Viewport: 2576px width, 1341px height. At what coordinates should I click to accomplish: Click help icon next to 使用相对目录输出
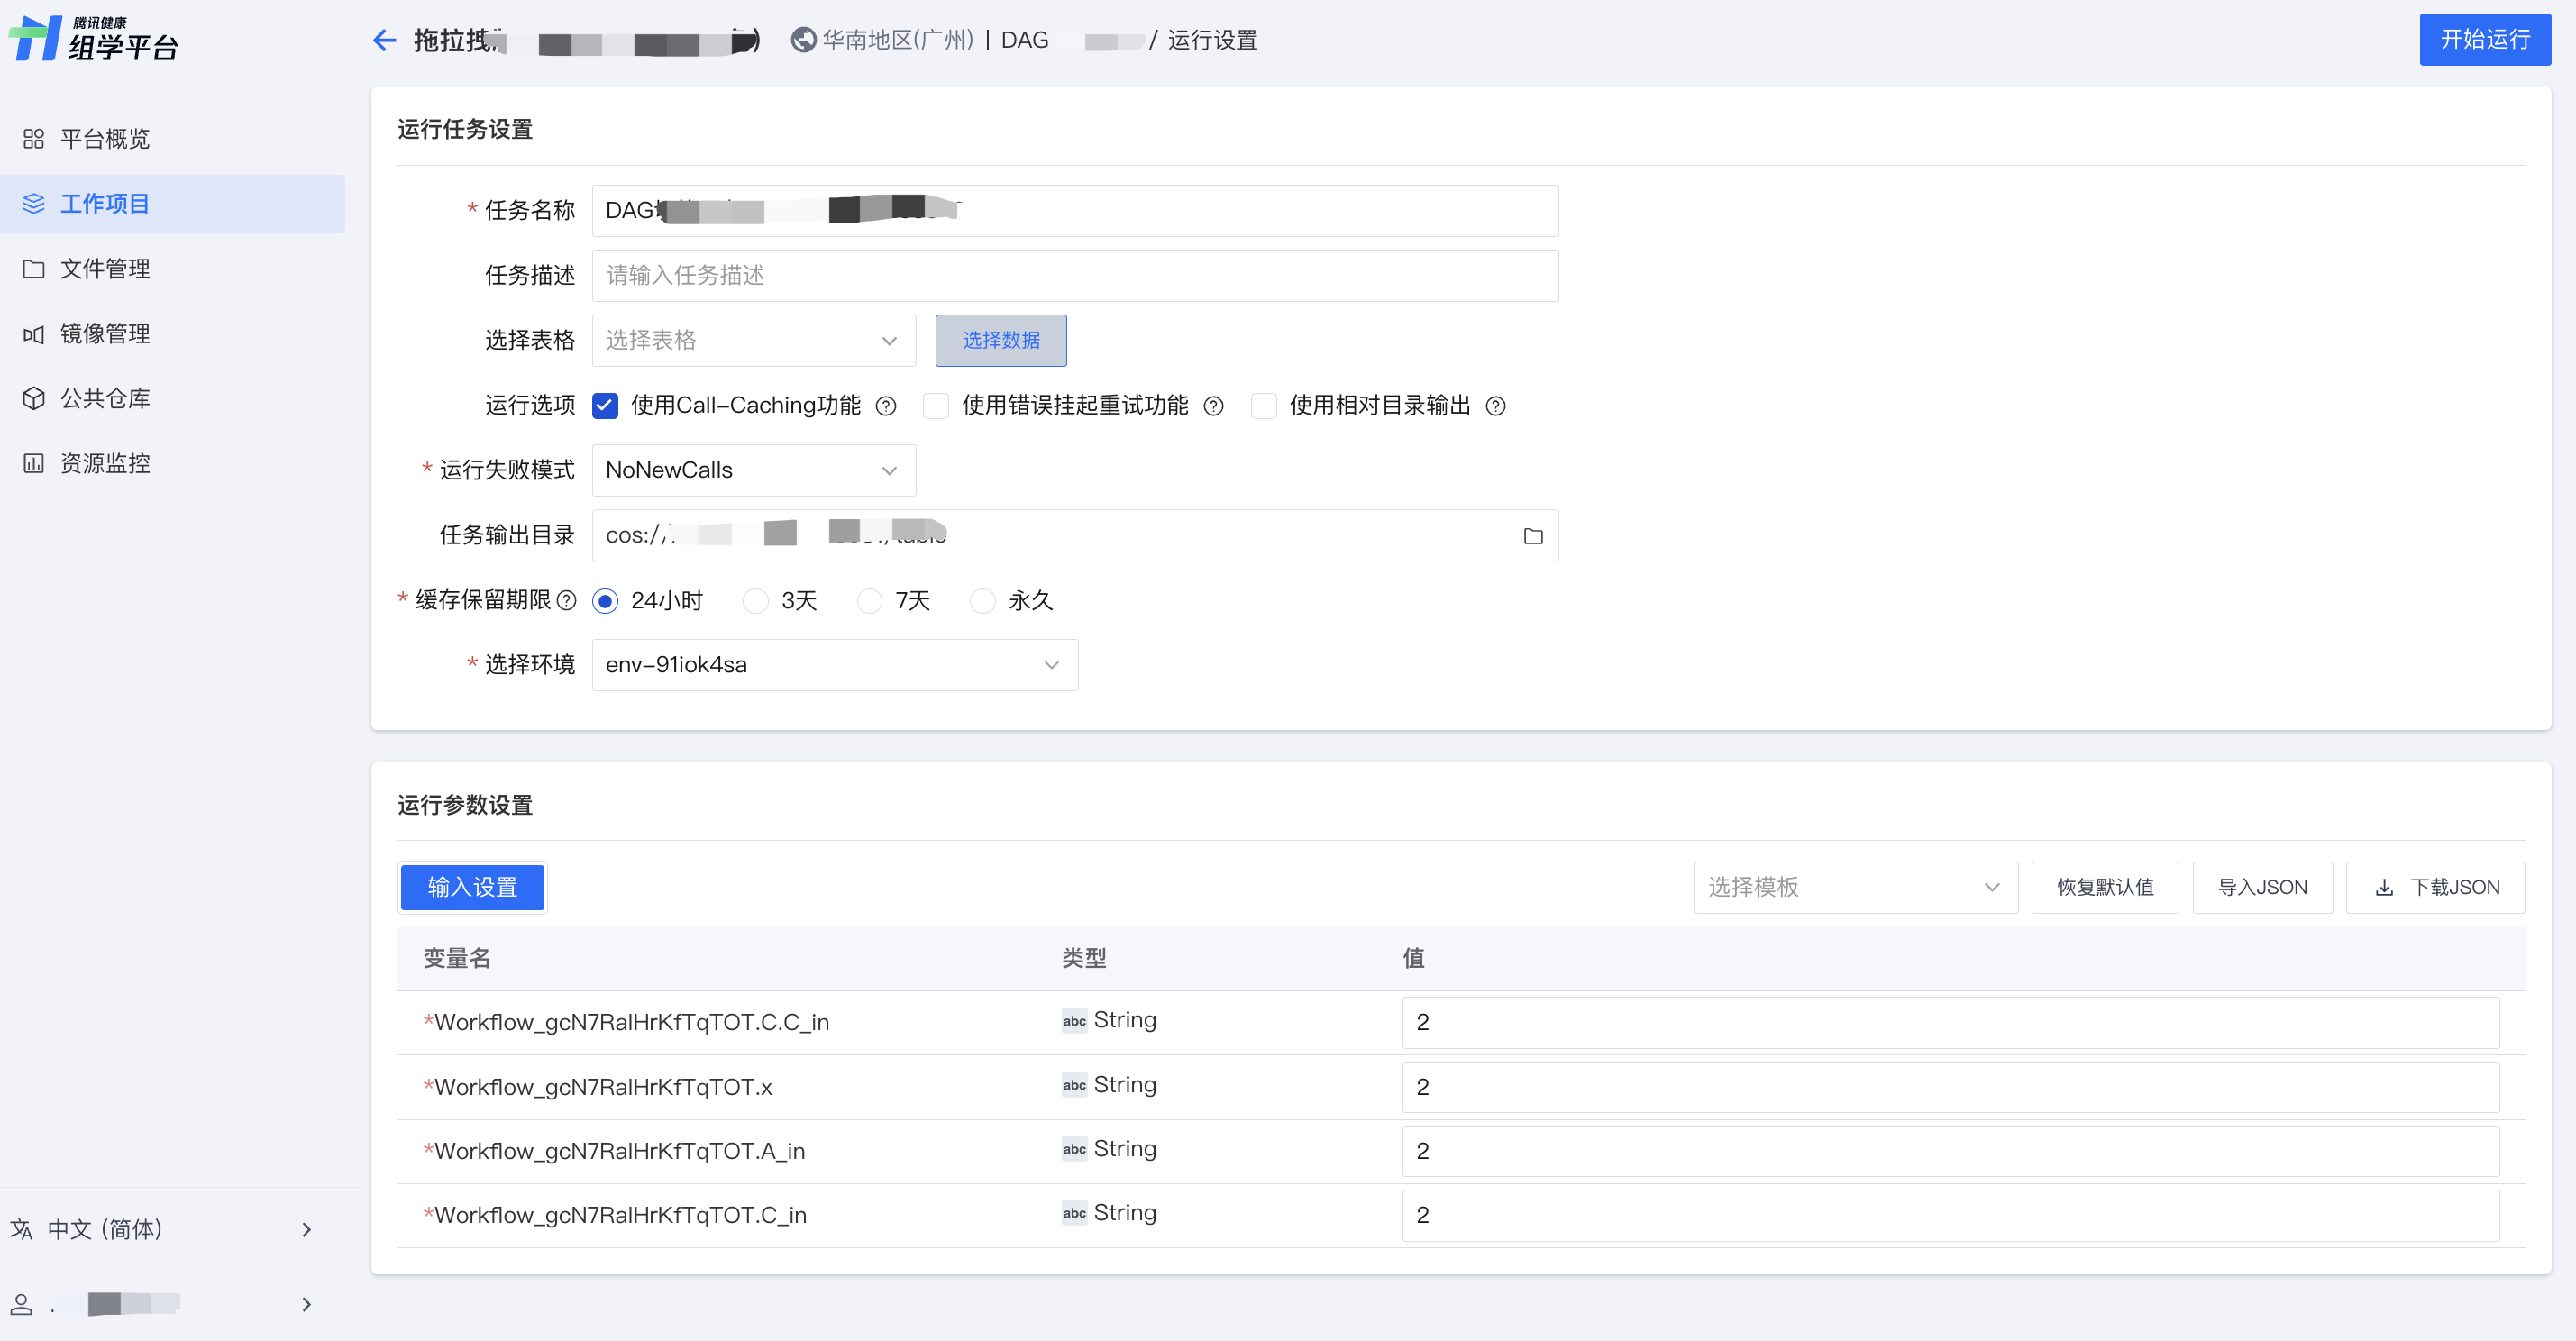(x=1494, y=406)
